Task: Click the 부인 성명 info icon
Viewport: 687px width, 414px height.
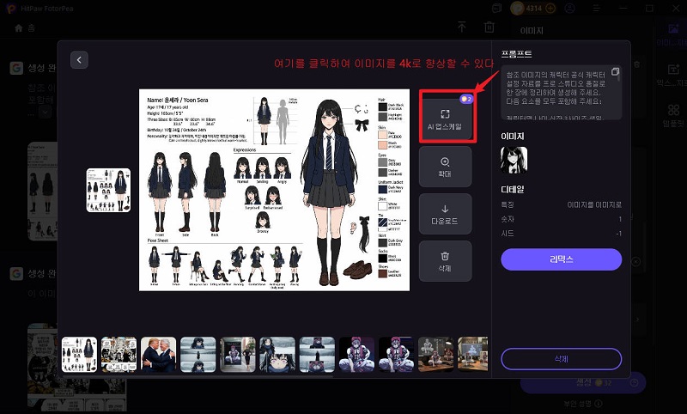Action: tap(599, 404)
